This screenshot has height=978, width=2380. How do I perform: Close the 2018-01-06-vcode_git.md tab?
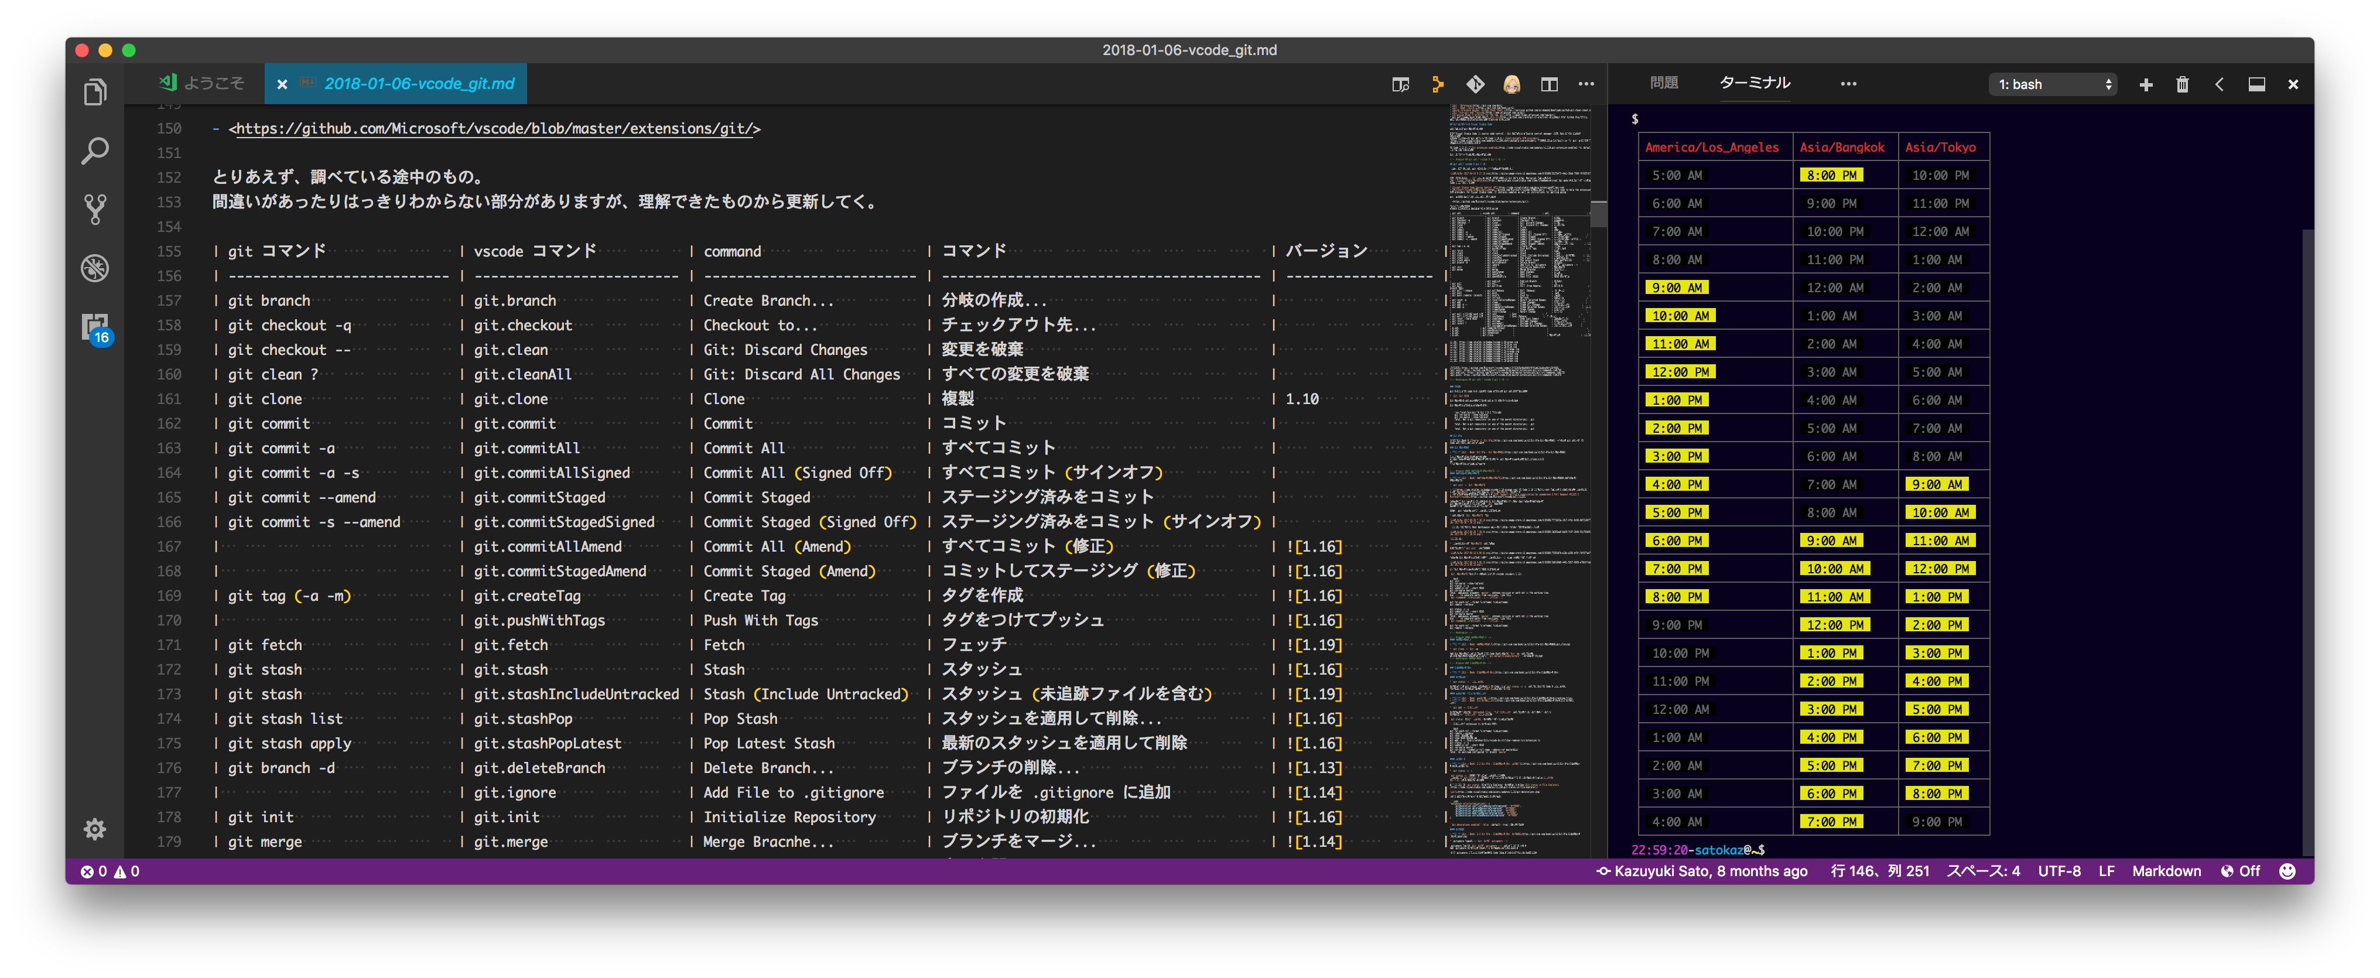[282, 84]
